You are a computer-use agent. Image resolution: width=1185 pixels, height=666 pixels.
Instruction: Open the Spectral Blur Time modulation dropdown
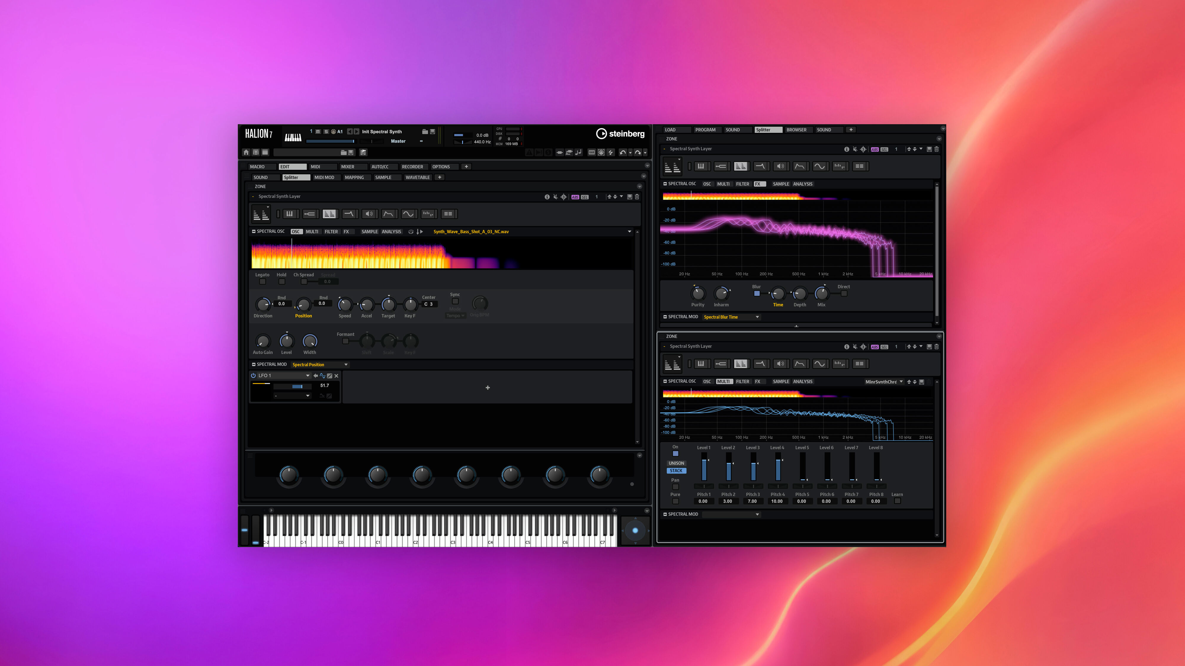[731, 317]
